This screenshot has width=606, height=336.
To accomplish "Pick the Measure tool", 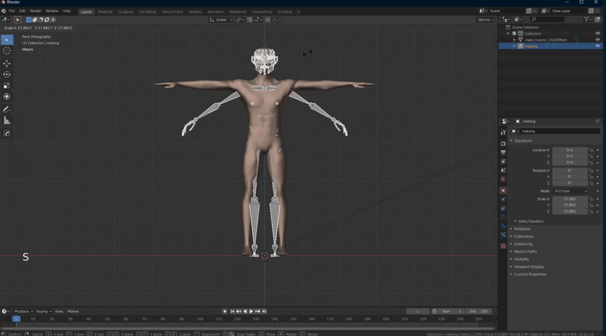I will point(7,120).
